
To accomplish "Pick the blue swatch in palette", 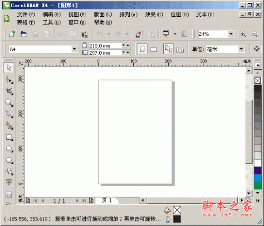I will click(x=258, y=178).
